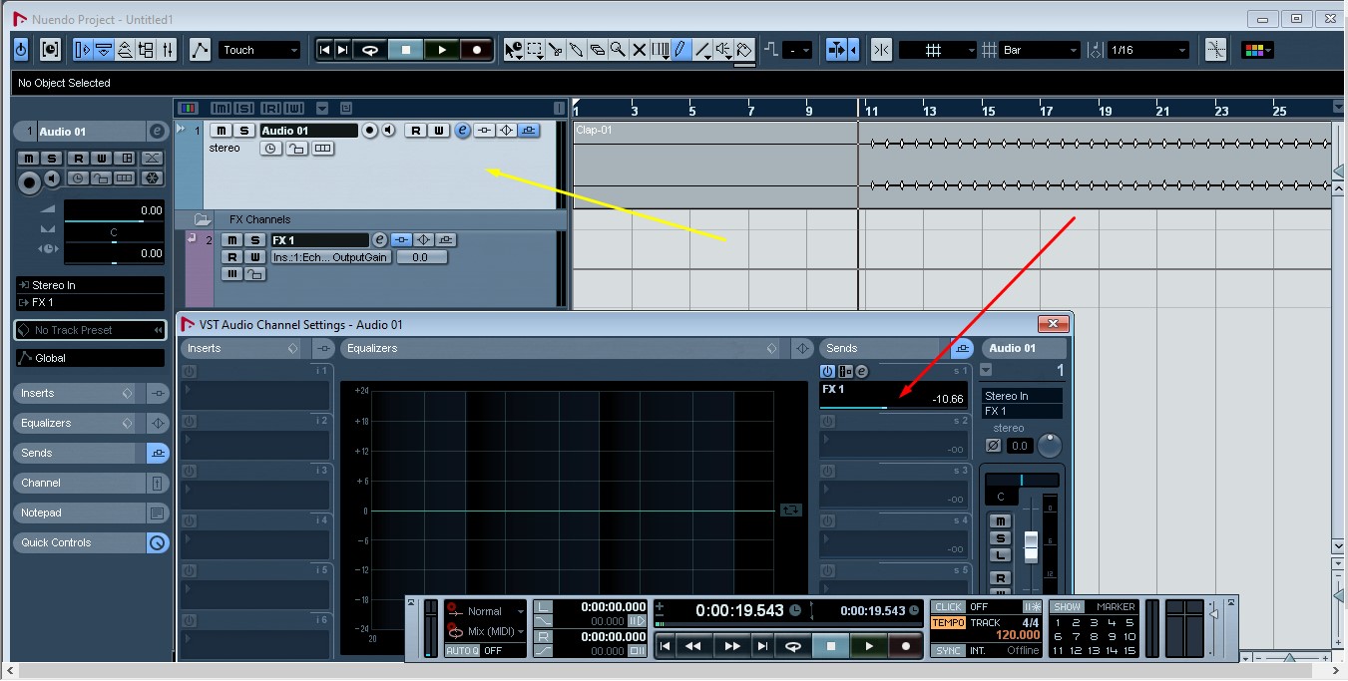Pick the Glue tool in toolbar

[x=577, y=49]
